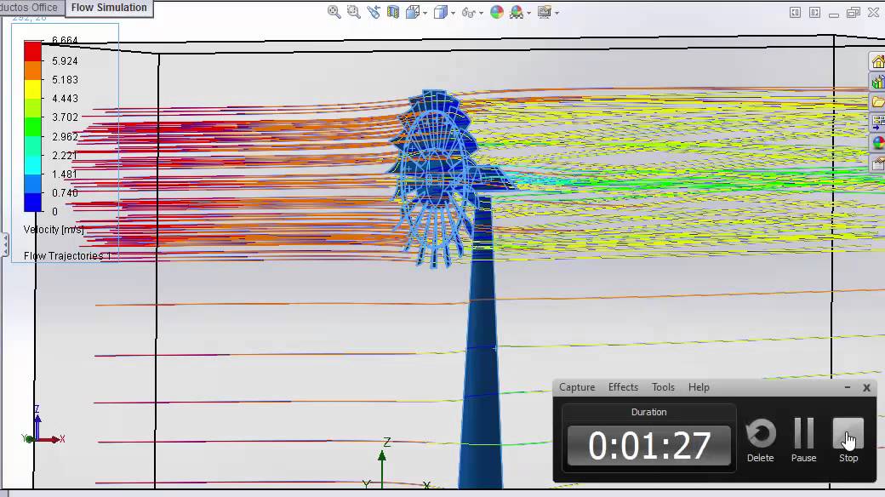This screenshot has width=885, height=497.
Task: Click the tile-left window arrangement icon
Action: (x=795, y=13)
